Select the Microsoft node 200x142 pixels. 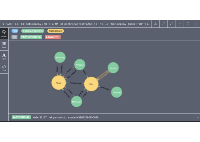pos(77,102)
